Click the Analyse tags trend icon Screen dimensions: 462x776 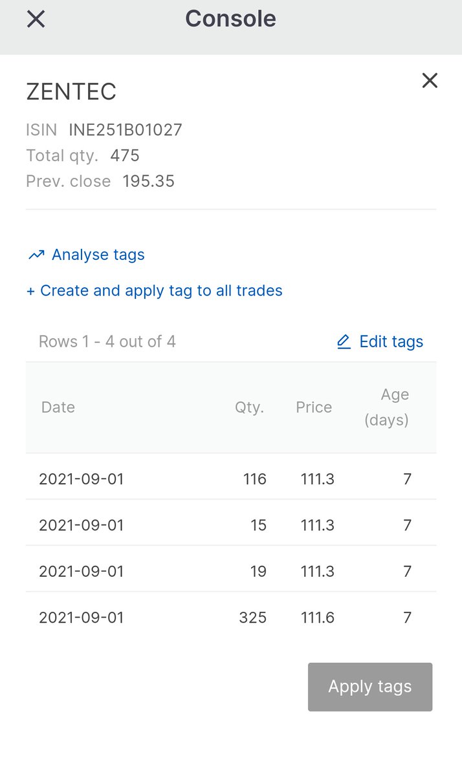[x=36, y=255]
